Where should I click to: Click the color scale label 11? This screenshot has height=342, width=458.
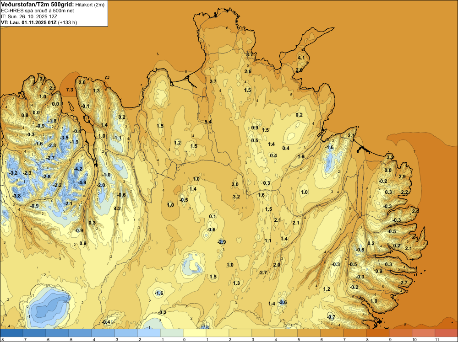436,339
